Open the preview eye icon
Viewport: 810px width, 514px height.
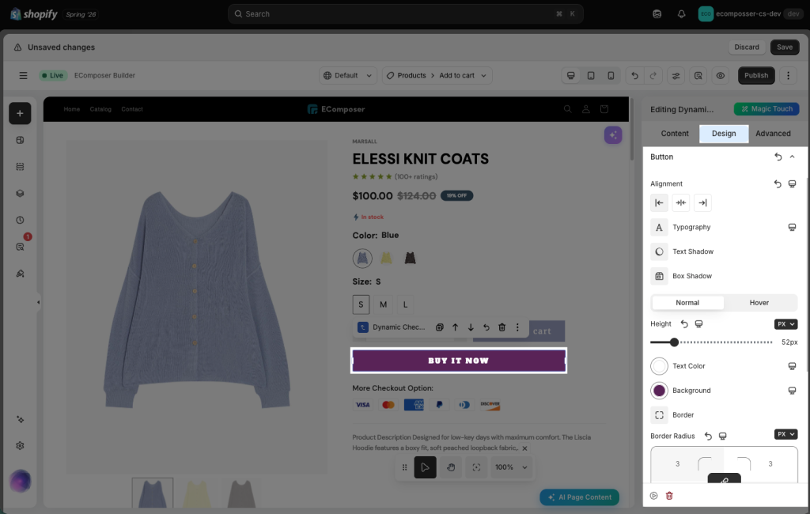[720, 75]
